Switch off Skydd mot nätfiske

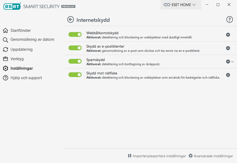point(75,75)
